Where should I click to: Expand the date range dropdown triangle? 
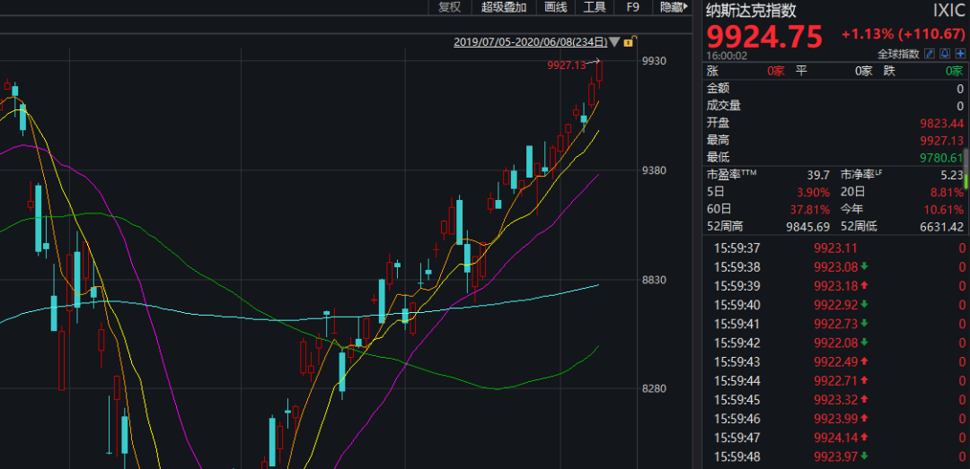coord(614,41)
